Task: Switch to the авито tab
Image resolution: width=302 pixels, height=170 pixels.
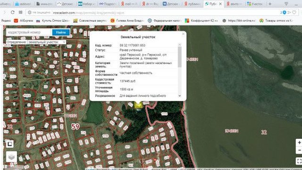Action: 235,4
